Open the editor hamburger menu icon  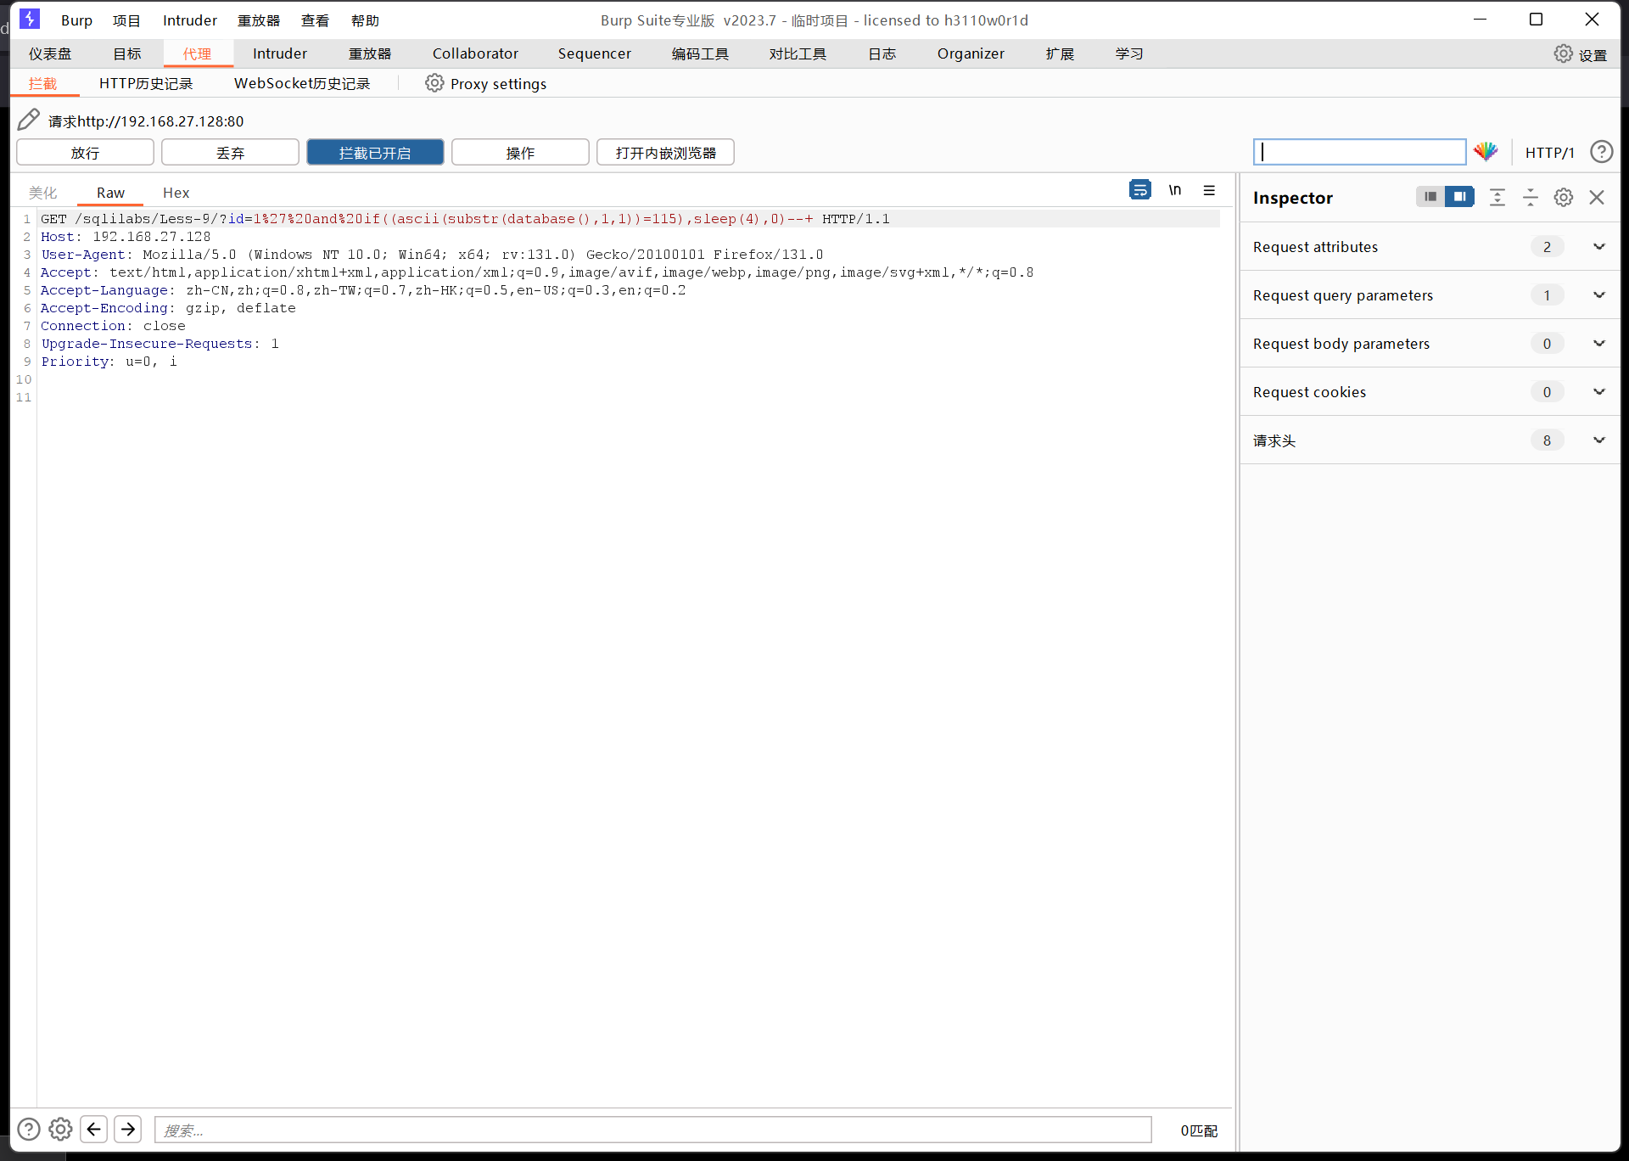(x=1209, y=190)
